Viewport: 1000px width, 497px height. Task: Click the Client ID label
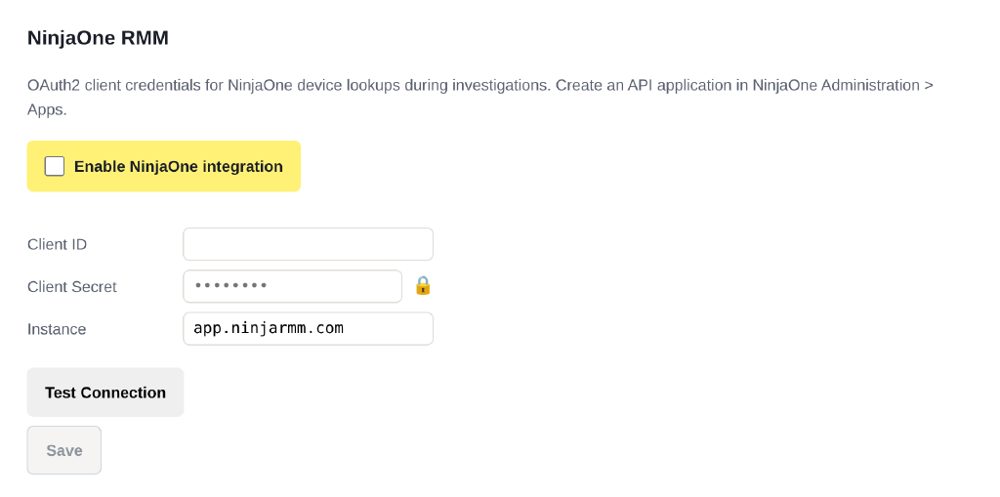click(58, 244)
